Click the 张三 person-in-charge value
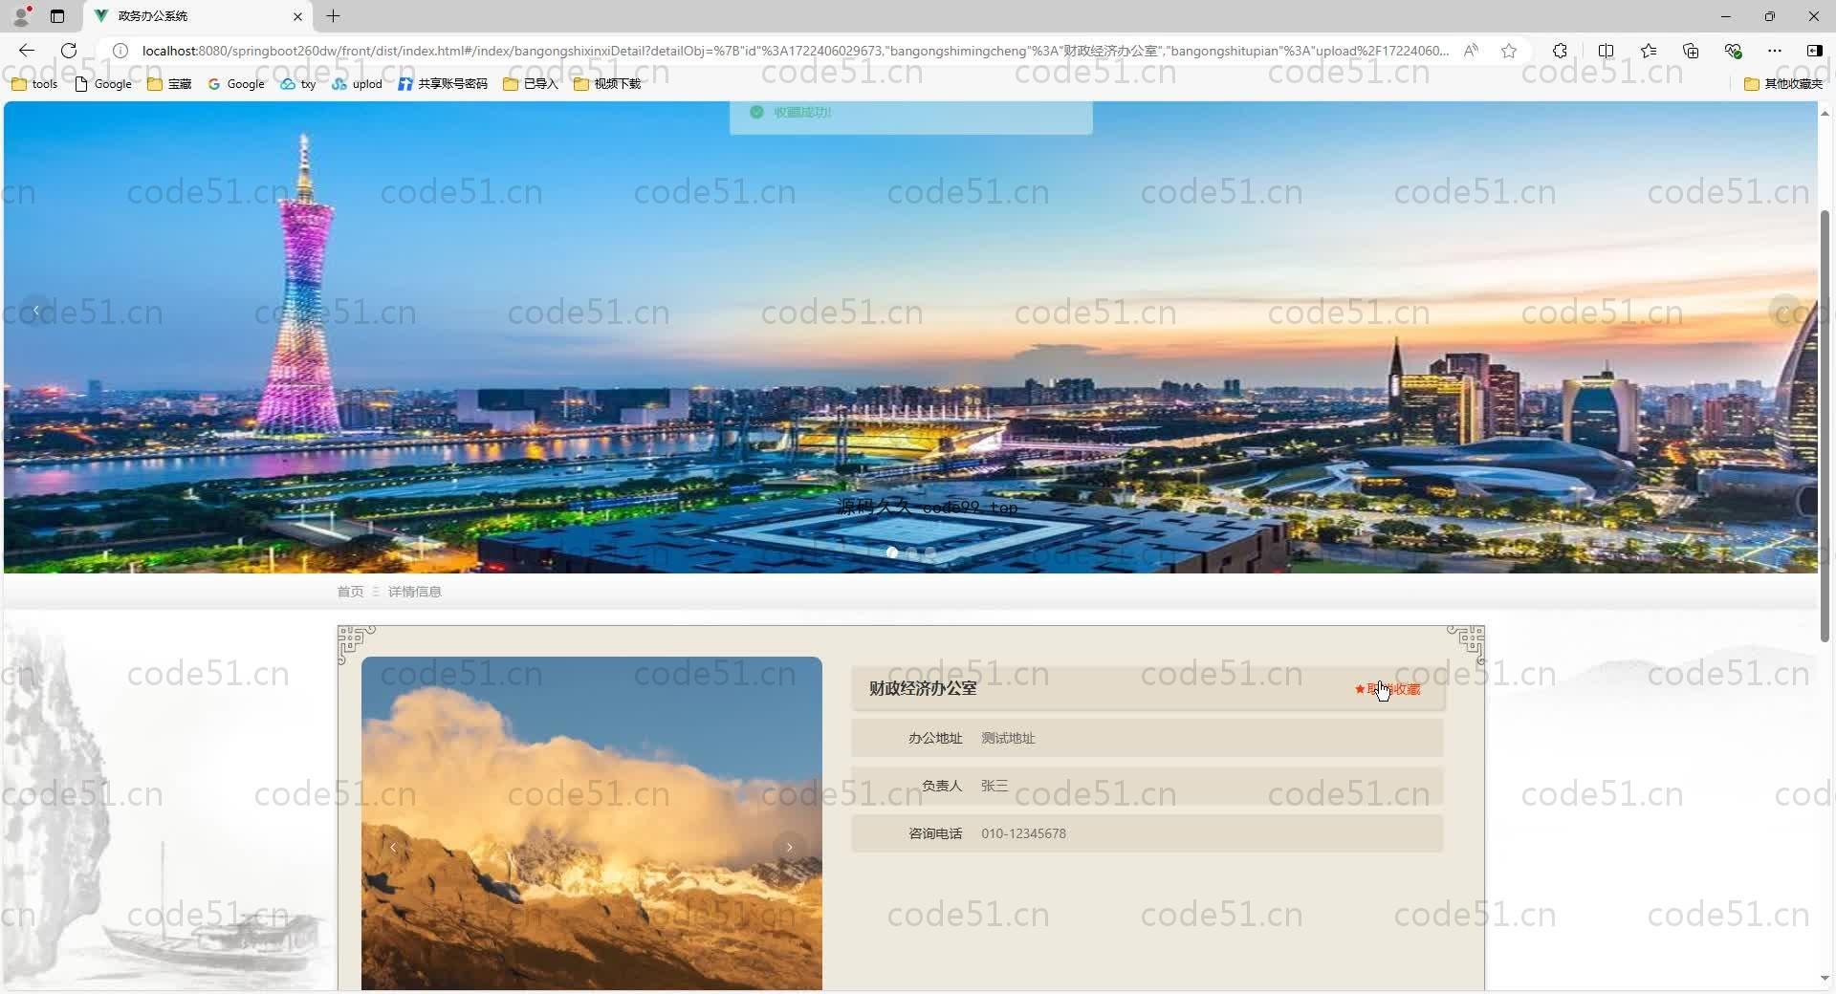 (x=994, y=786)
